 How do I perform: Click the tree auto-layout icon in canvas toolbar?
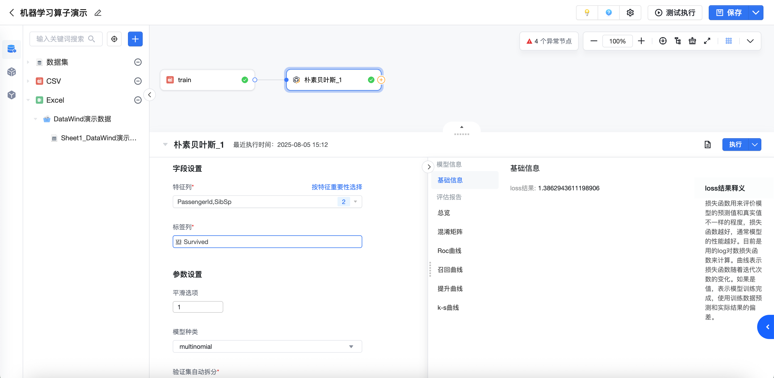[678, 41]
